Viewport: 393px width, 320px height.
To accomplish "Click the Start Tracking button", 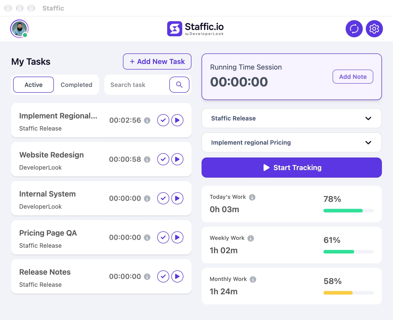I will pos(292,168).
